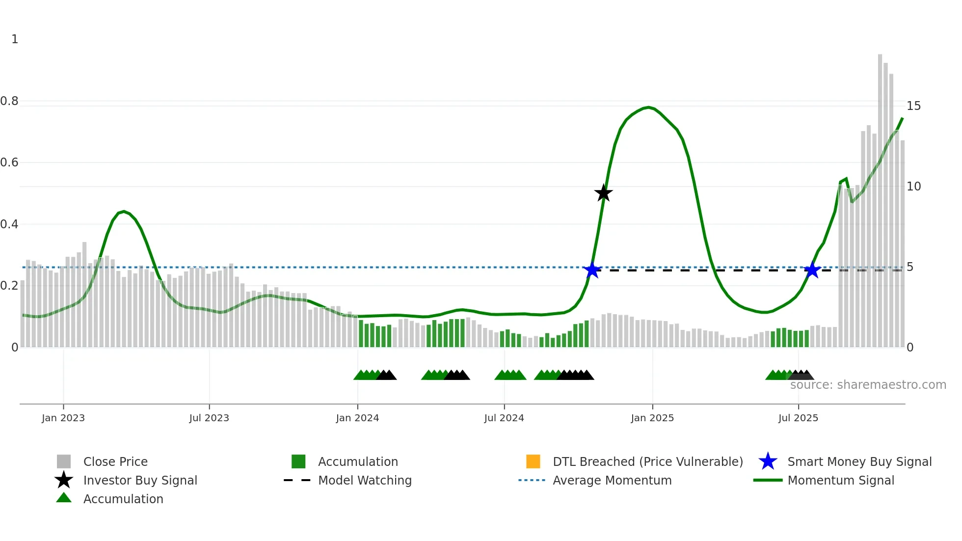Click the Jul 2023 axis label

[209, 418]
